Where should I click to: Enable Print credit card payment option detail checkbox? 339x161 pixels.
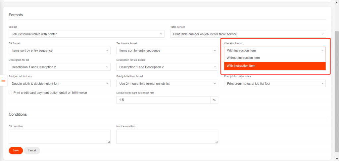point(11,93)
